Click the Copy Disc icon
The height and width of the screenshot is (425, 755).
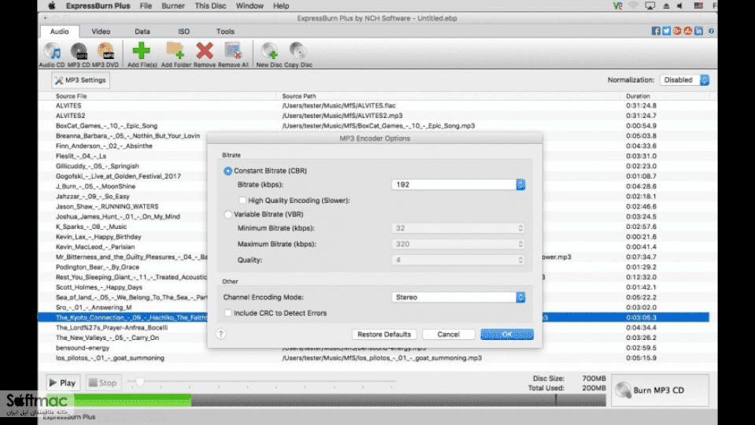(x=298, y=54)
